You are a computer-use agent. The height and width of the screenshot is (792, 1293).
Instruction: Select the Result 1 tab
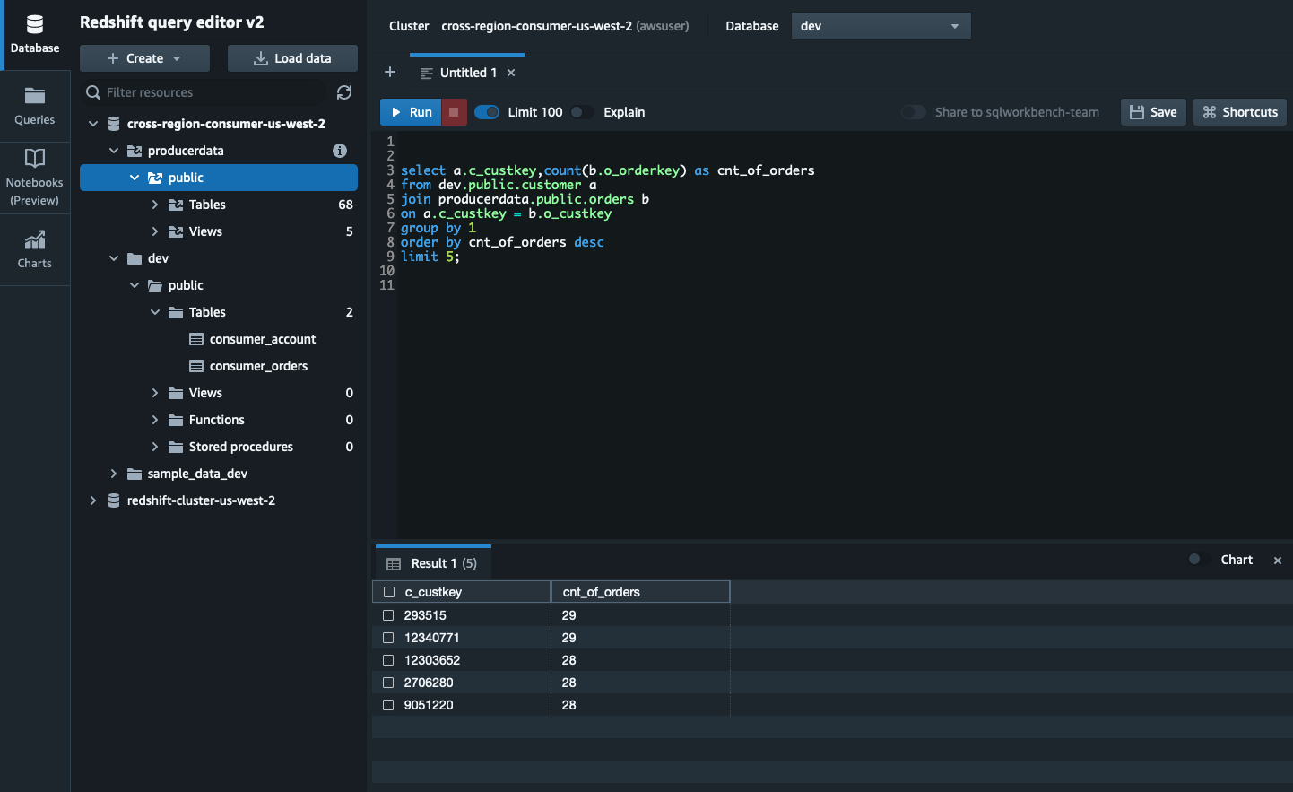[x=434, y=563]
